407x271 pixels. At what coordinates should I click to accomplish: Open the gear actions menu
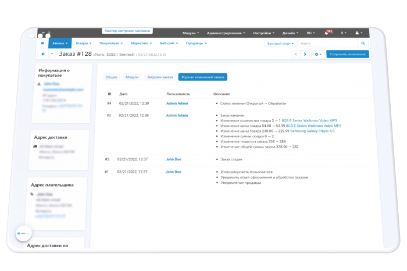click(318, 54)
